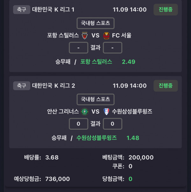
Task: Click the 축구 tag on K리그 2 match
Action: point(21,86)
